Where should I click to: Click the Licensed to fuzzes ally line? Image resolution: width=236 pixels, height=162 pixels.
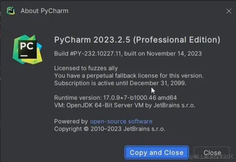pyautogui.click(x=86, y=68)
